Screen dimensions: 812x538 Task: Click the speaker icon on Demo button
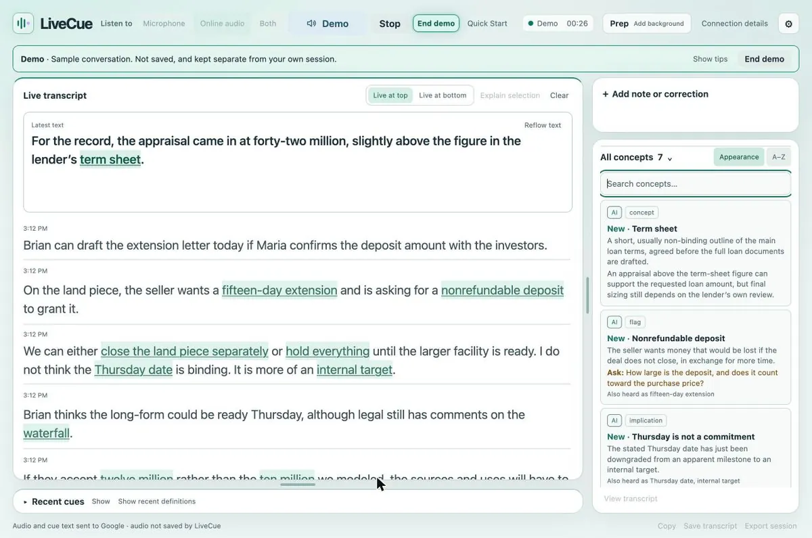pos(311,24)
